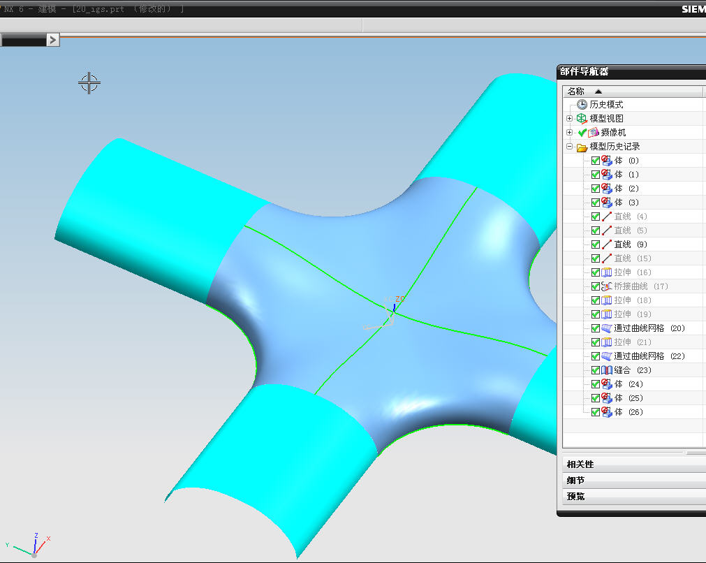Select the 体 (25) text label

tap(628, 398)
